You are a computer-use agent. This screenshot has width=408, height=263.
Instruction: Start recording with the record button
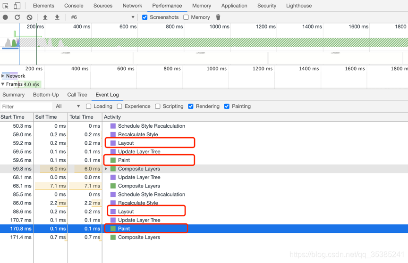coord(5,17)
